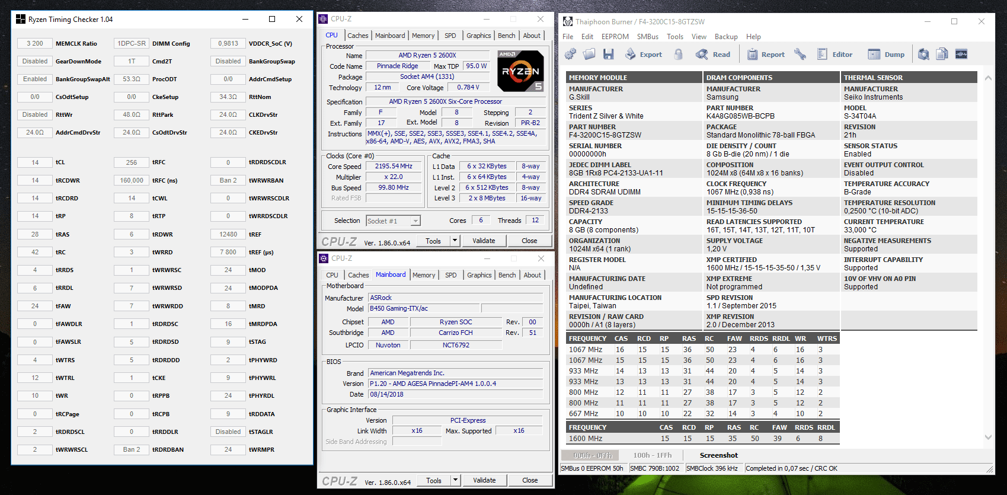Click the Screenshot link in Thaiphoon Burner
1007x495 pixels.
pos(718,455)
